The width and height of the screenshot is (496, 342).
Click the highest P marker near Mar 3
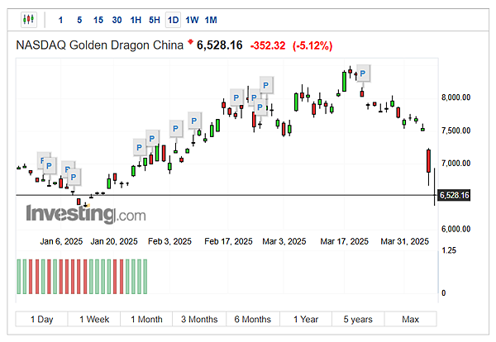(x=266, y=85)
